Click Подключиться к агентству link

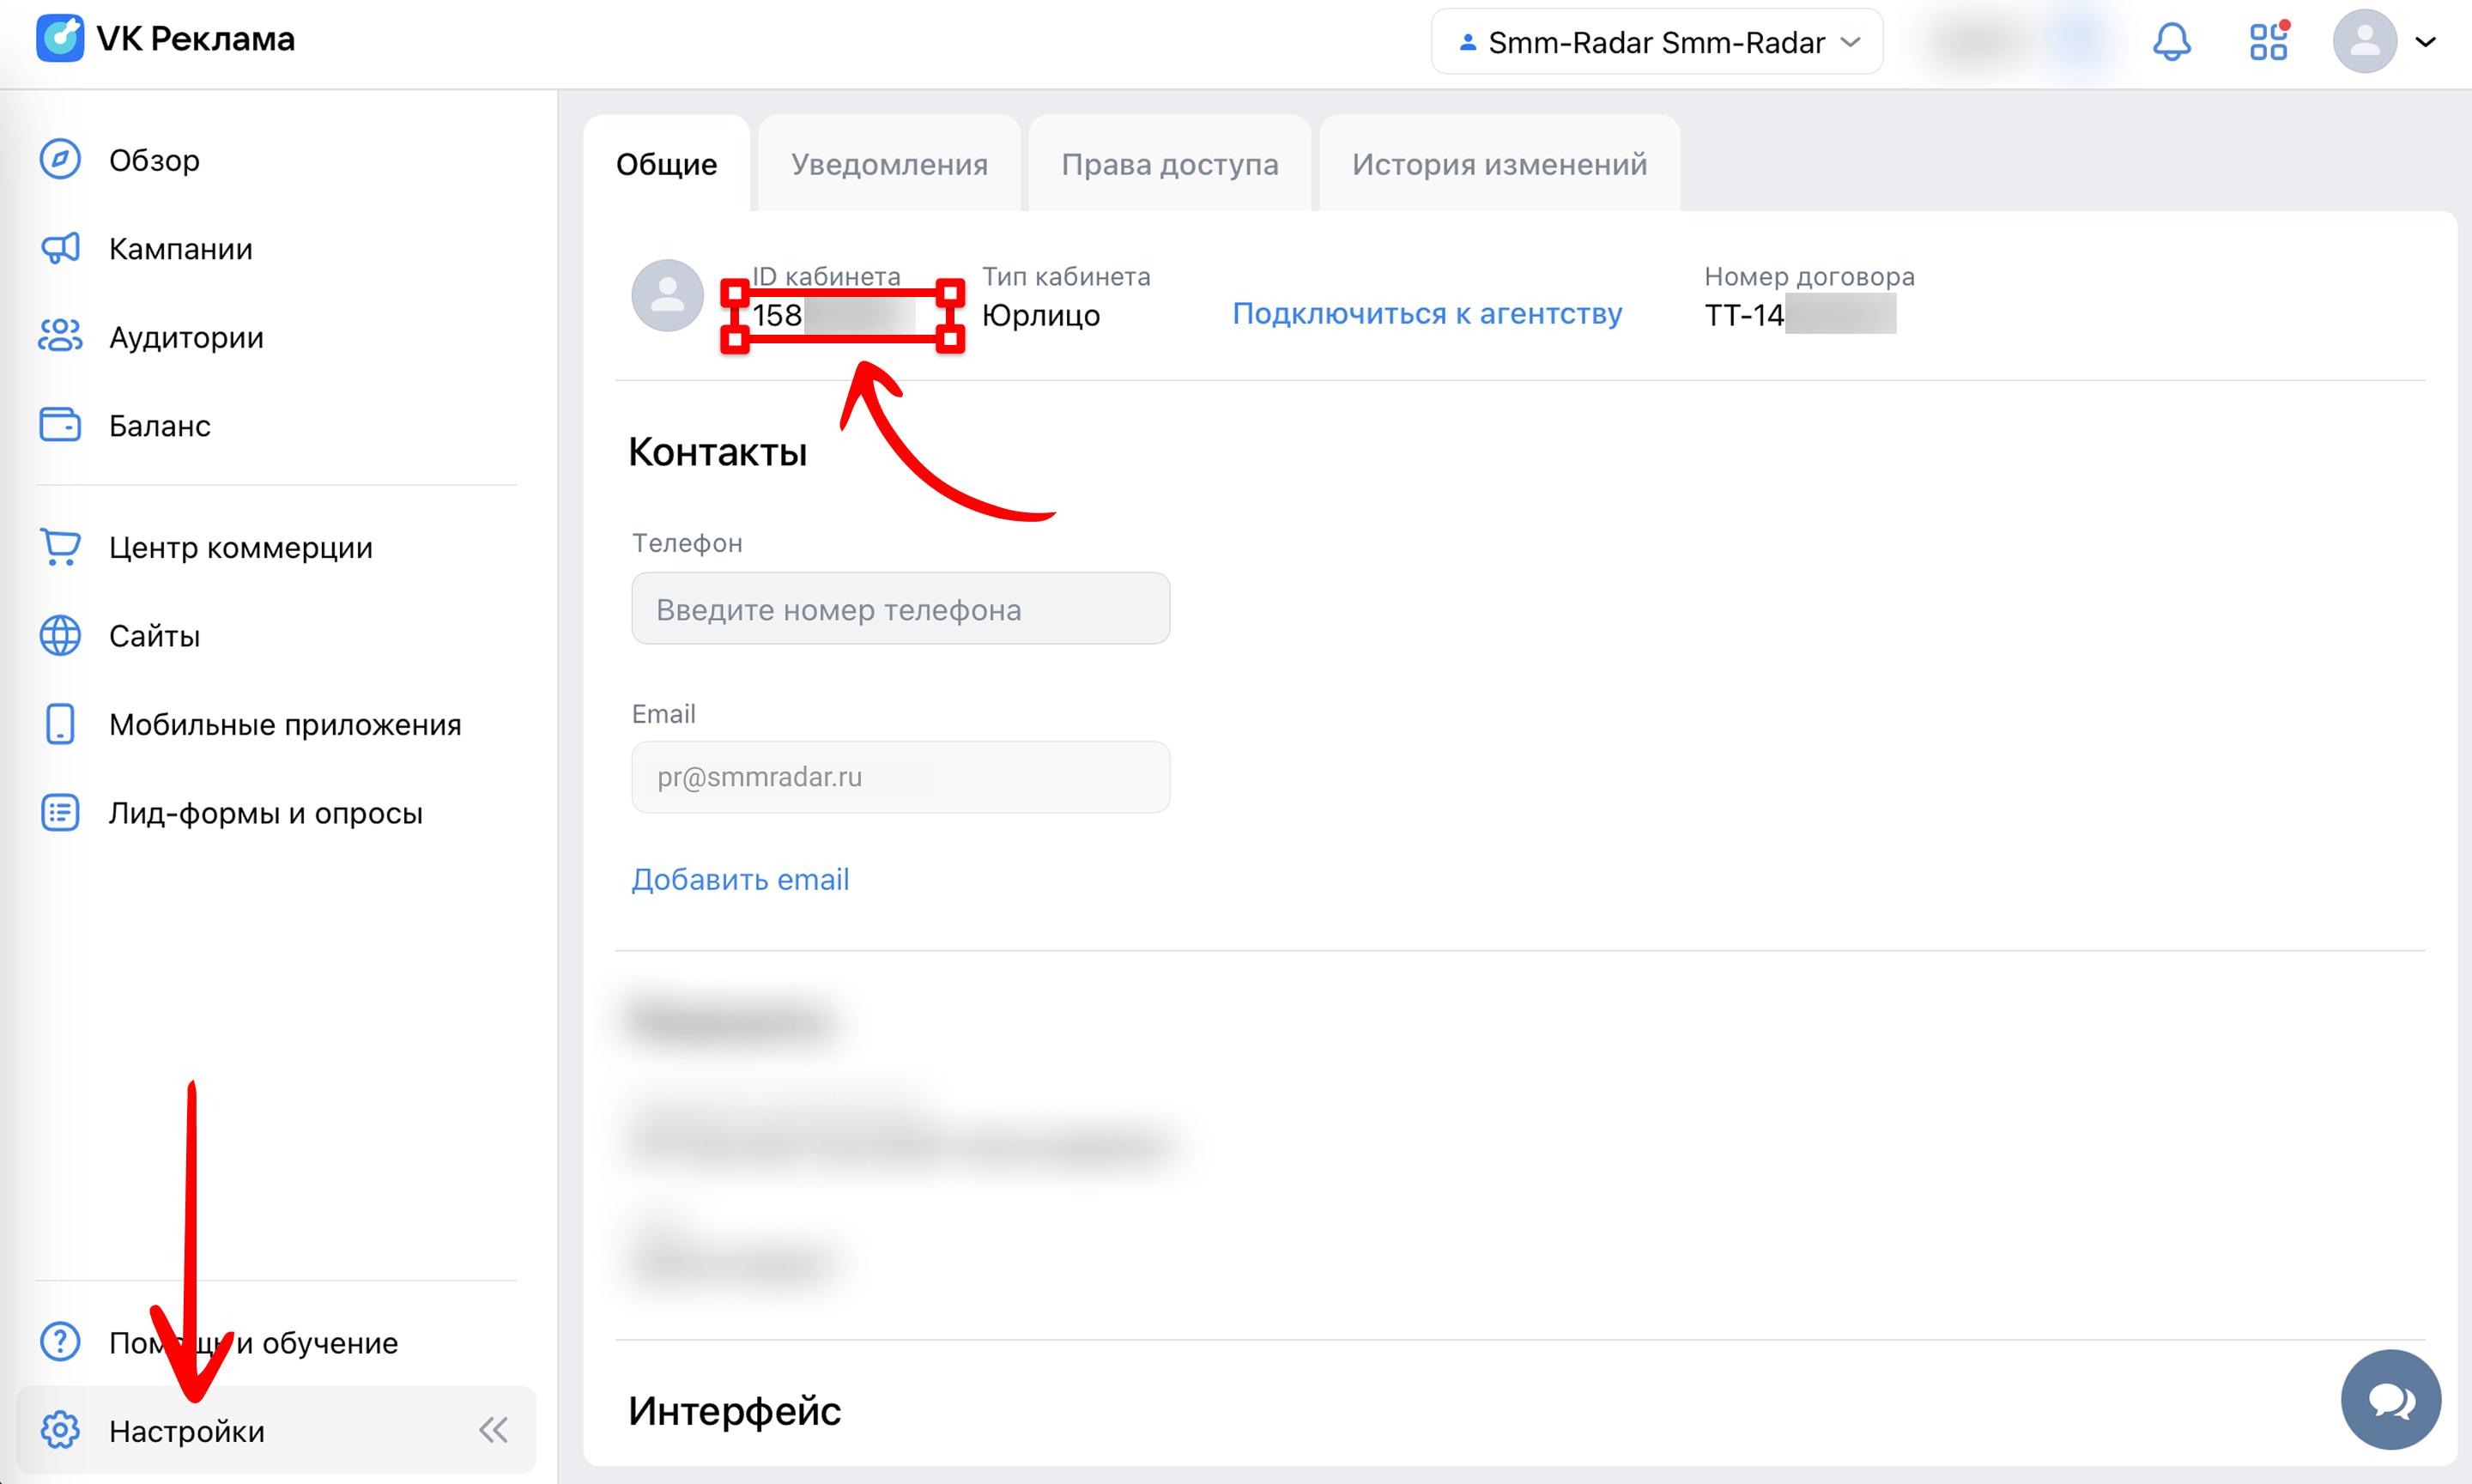(1427, 313)
